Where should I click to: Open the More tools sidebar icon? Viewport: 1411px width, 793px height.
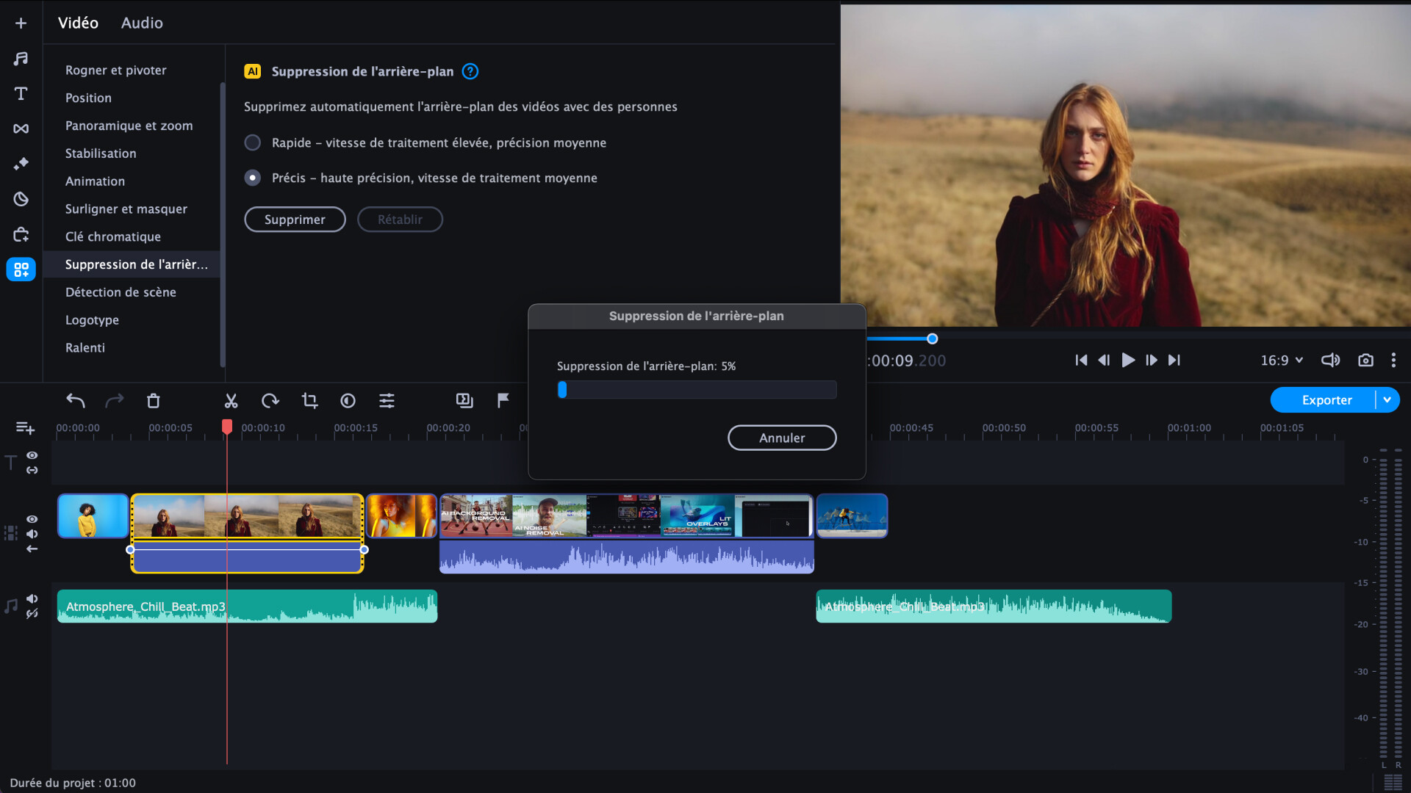coord(21,269)
